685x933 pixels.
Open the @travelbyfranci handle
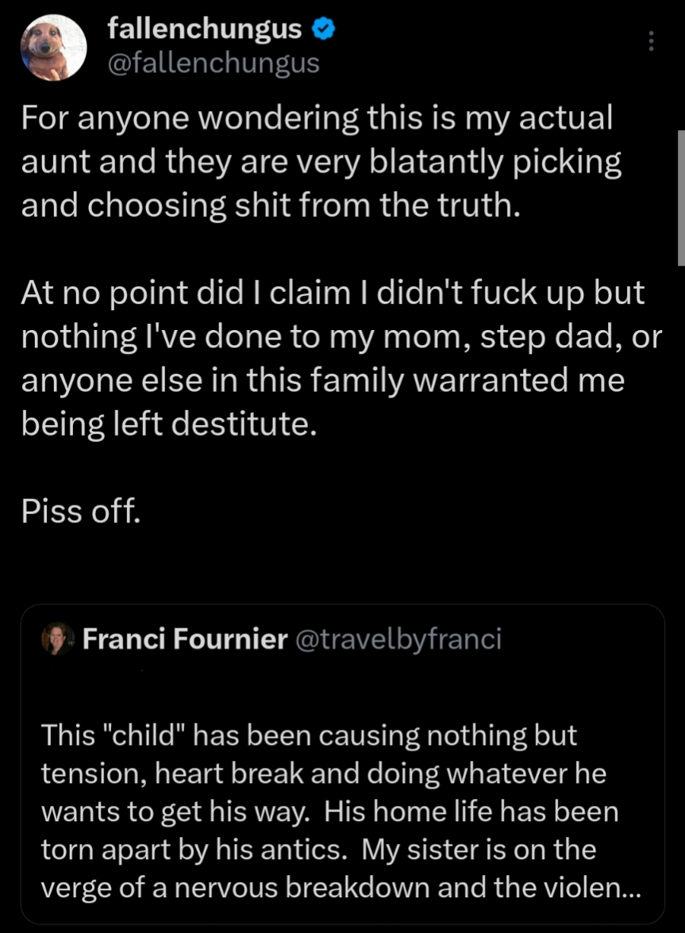(398, 639)
